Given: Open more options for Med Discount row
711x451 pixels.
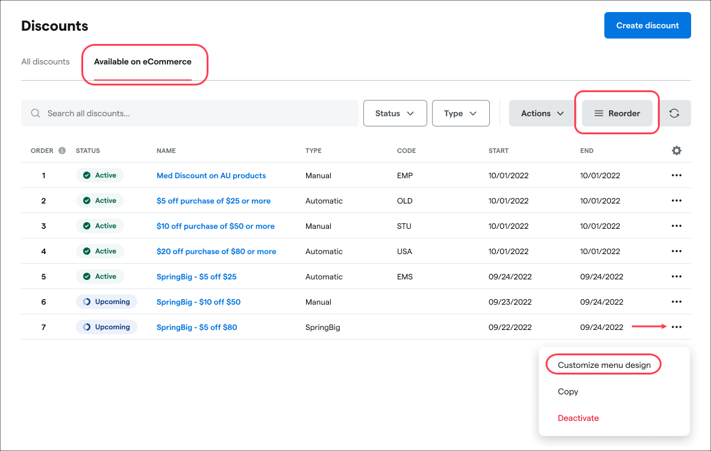Looking at the screenshot, I should (676, 175).
